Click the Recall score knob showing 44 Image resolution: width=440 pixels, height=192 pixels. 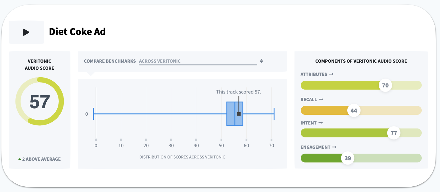click(x=354, y=111)
